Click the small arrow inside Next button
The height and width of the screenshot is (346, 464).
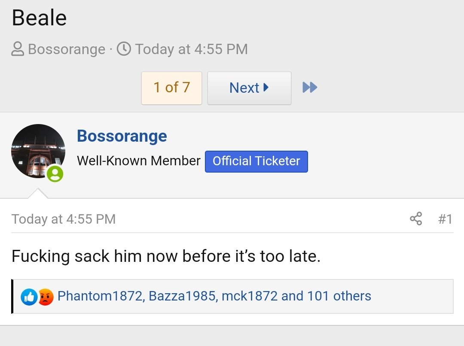click(266, 88)
